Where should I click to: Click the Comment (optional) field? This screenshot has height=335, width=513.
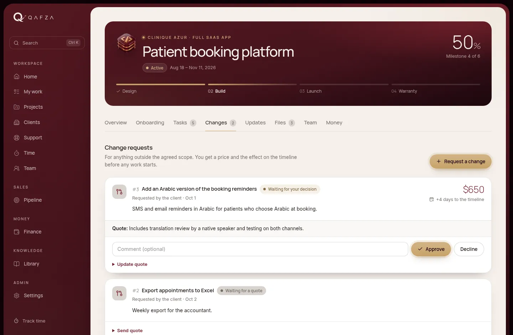[260, 249]
